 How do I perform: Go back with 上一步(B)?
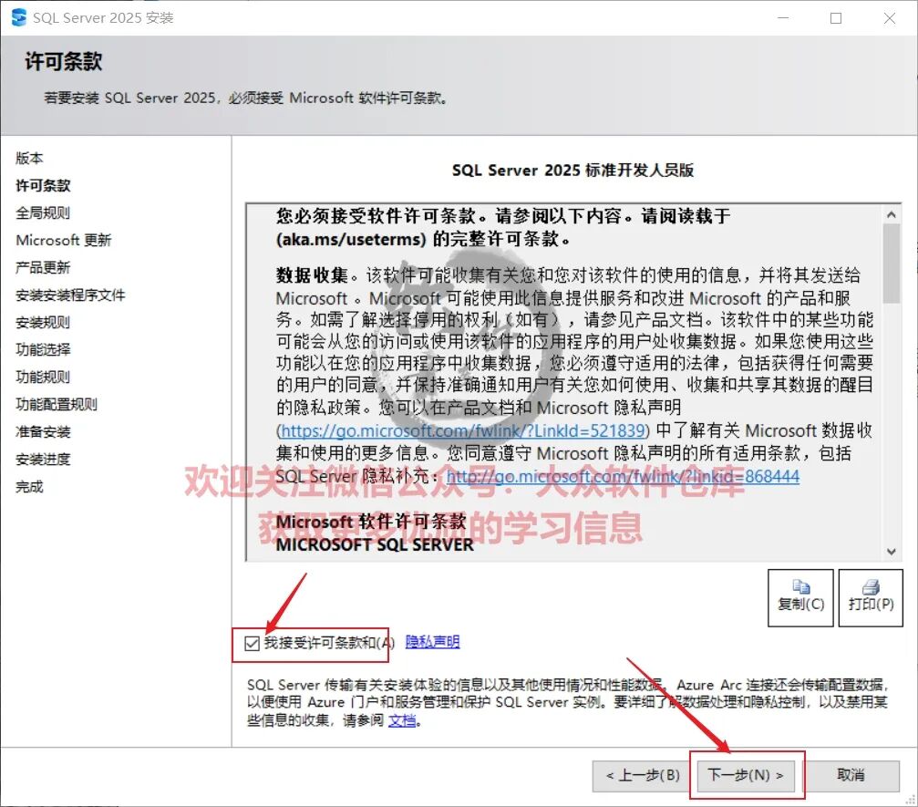(643, 775)
